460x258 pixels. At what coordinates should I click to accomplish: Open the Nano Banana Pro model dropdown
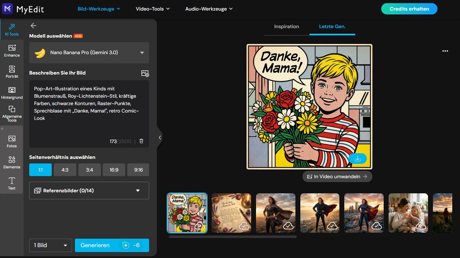tap(89, 53)
